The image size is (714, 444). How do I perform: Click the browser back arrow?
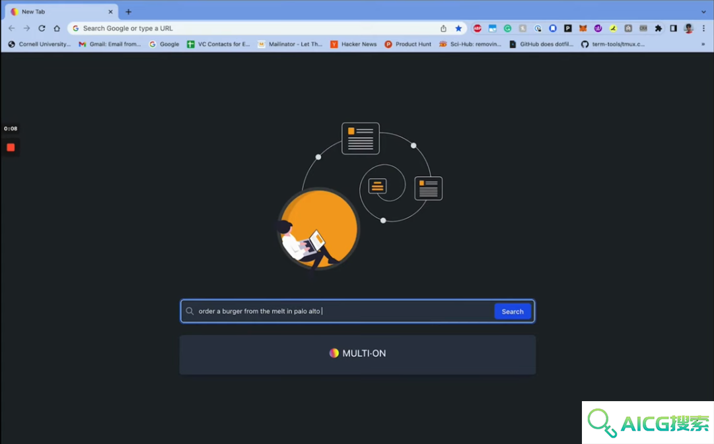point(11,28)
